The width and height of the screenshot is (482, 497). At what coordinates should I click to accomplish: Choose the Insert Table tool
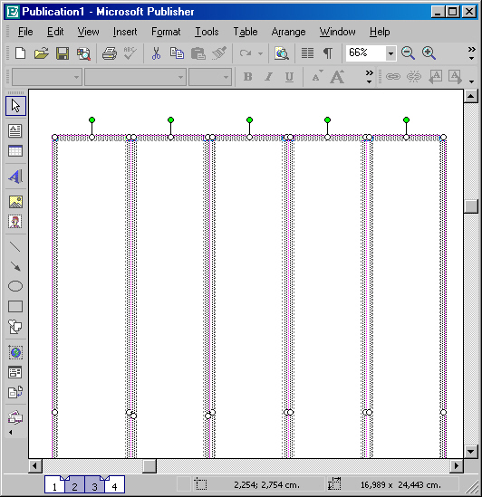pyautogui.click(x=14, y=151)
